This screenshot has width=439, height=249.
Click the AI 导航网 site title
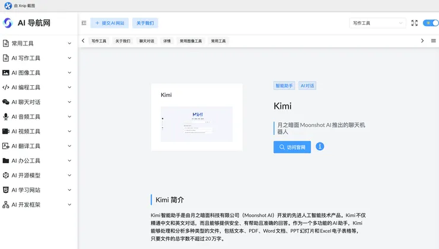coord(34,23)
